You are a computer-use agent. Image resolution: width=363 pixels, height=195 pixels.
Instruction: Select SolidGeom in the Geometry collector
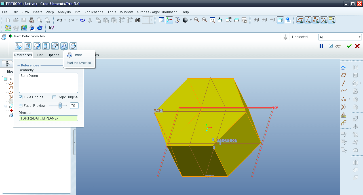point(29,76)
